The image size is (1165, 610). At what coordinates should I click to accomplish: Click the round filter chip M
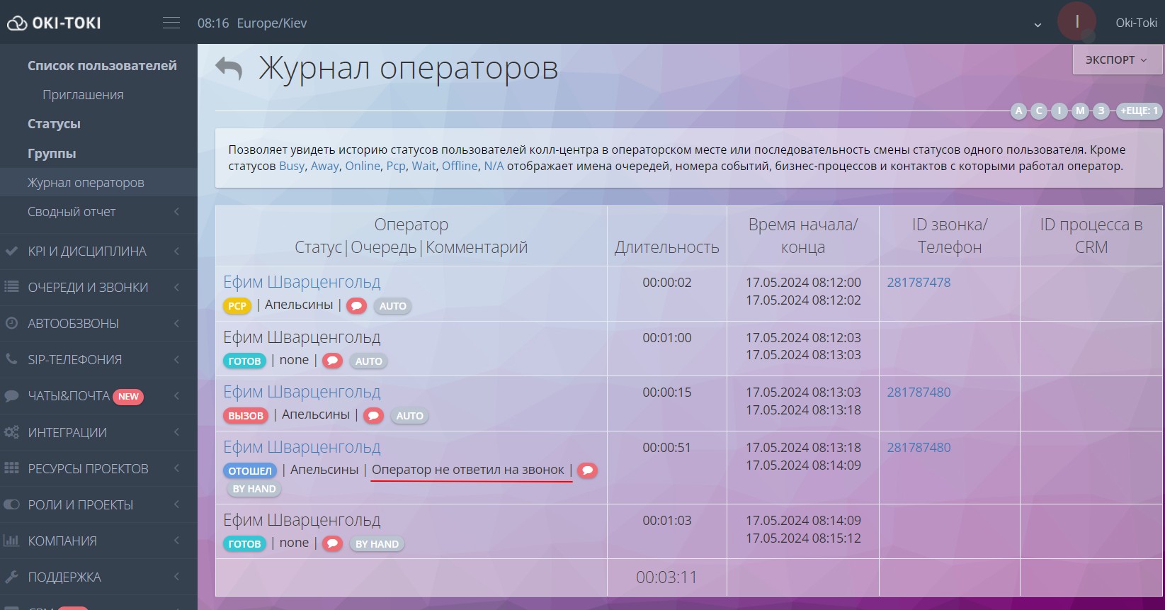1080,111
